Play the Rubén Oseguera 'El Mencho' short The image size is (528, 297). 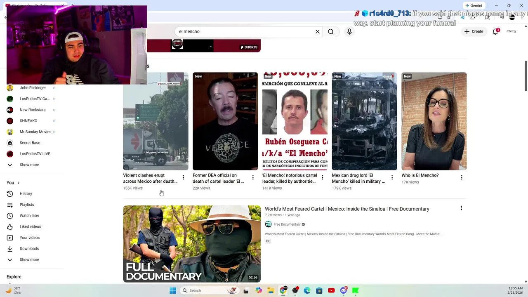coord(295,121)
